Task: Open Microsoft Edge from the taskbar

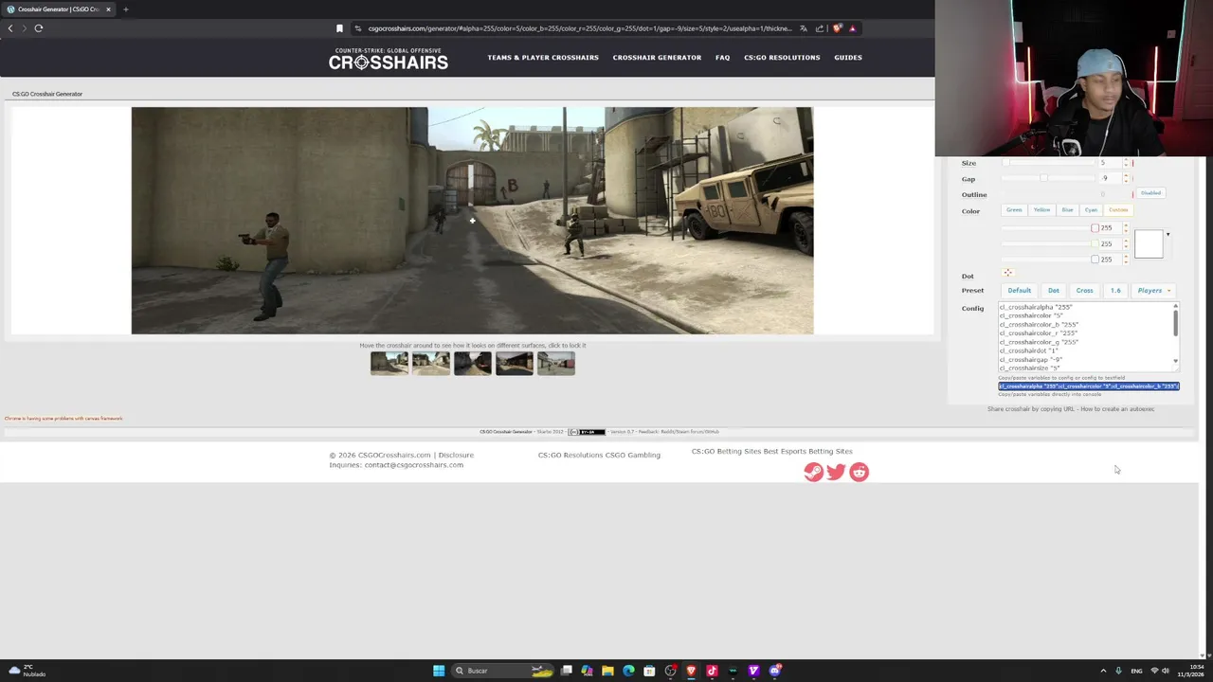Action: pyautogui.click(x=628, y=671)
